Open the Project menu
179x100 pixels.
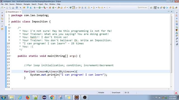40,4
